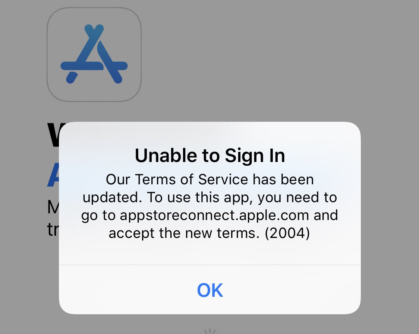The image size is (419, 334).
Task: Click the loading spinner below the alert
Action: pos(210,331)
